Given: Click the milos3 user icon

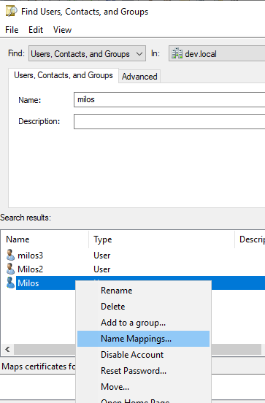Looking at the screenshot, I should coord(10,255).
